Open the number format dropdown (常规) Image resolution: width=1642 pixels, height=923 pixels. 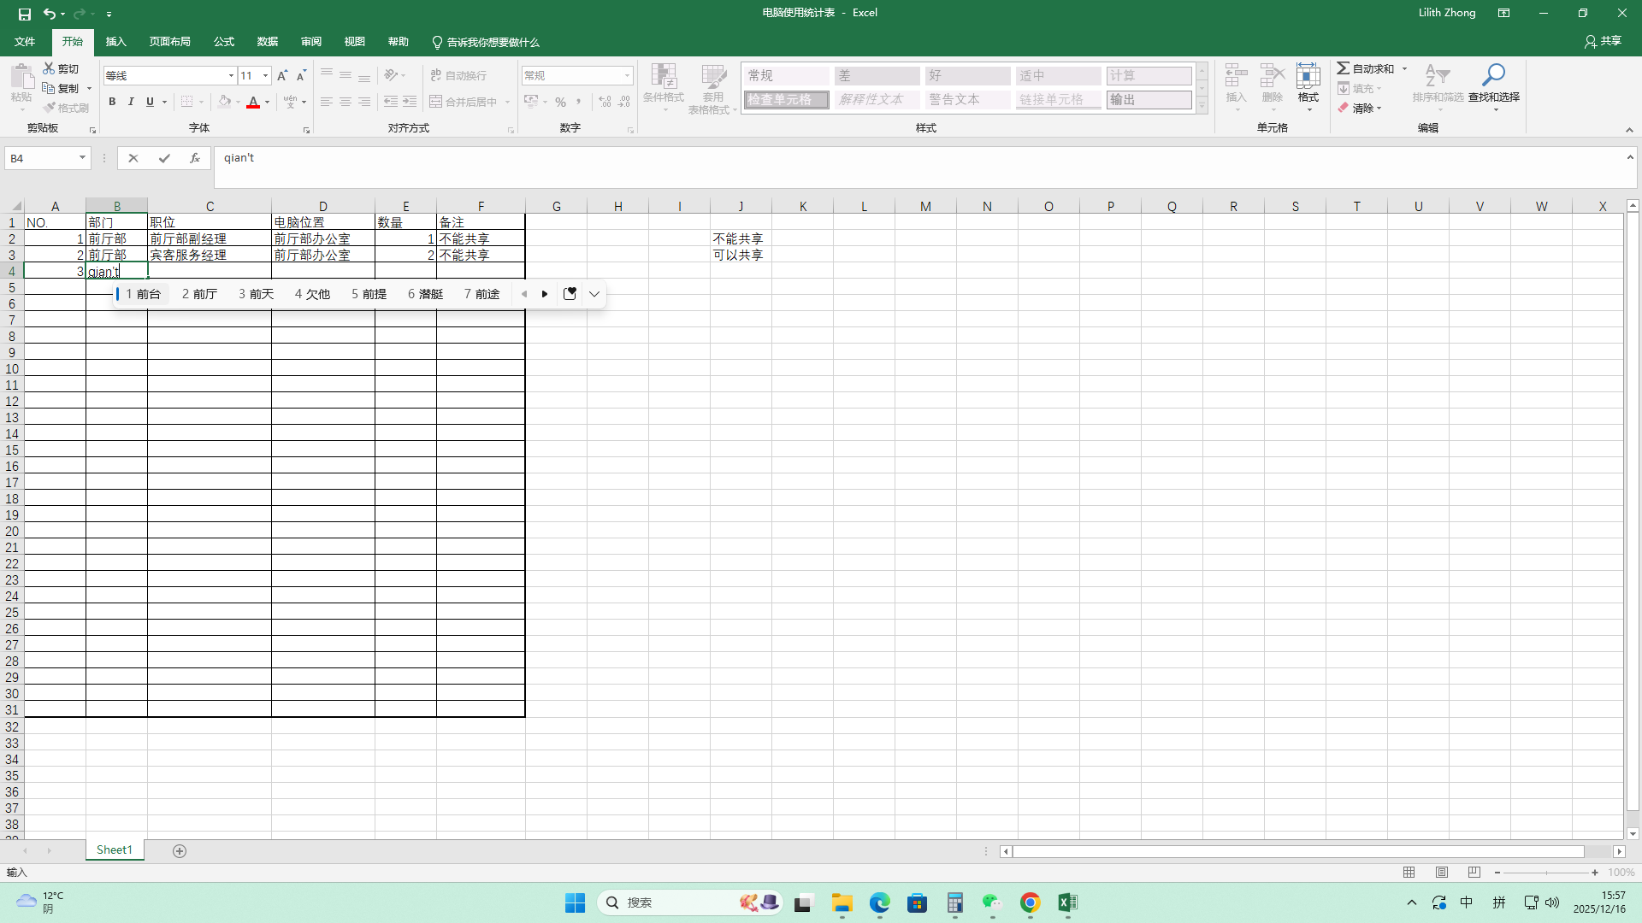click(627, 76)
